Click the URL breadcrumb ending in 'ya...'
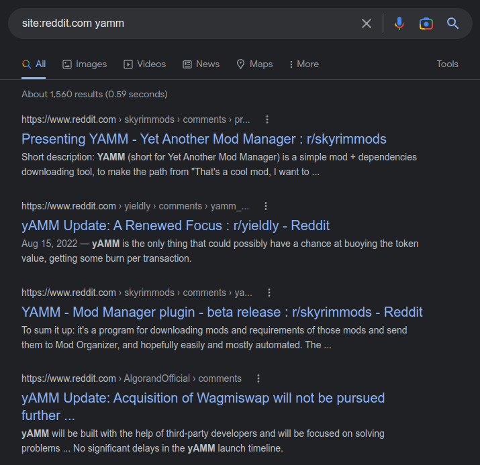Viewport: 480px width, 465px height. coord(137,293)
